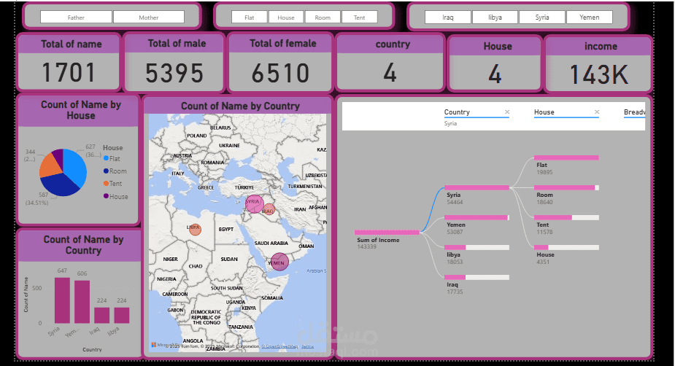Select Yemen node in decomposition tree

pos(477,217)
